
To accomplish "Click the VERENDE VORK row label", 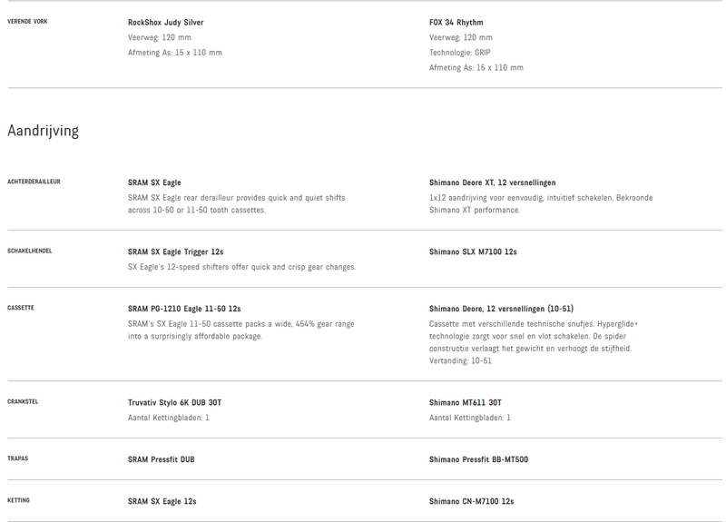I will [x=27, y=21].
